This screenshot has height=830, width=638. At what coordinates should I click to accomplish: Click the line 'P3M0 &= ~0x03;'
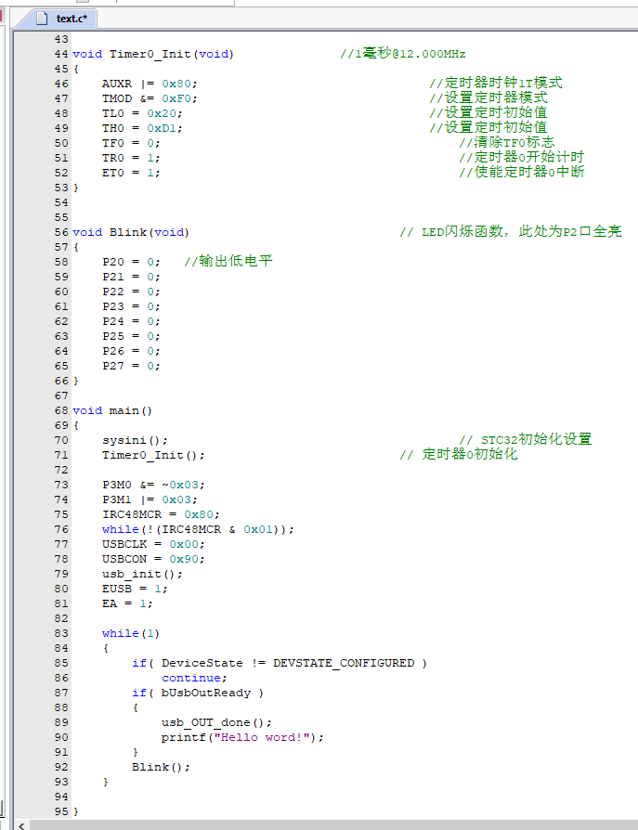(x=153, y=485)
